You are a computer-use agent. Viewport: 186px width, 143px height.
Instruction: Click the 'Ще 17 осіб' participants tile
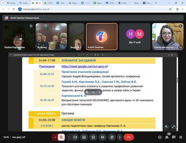[x=135, y=36]
